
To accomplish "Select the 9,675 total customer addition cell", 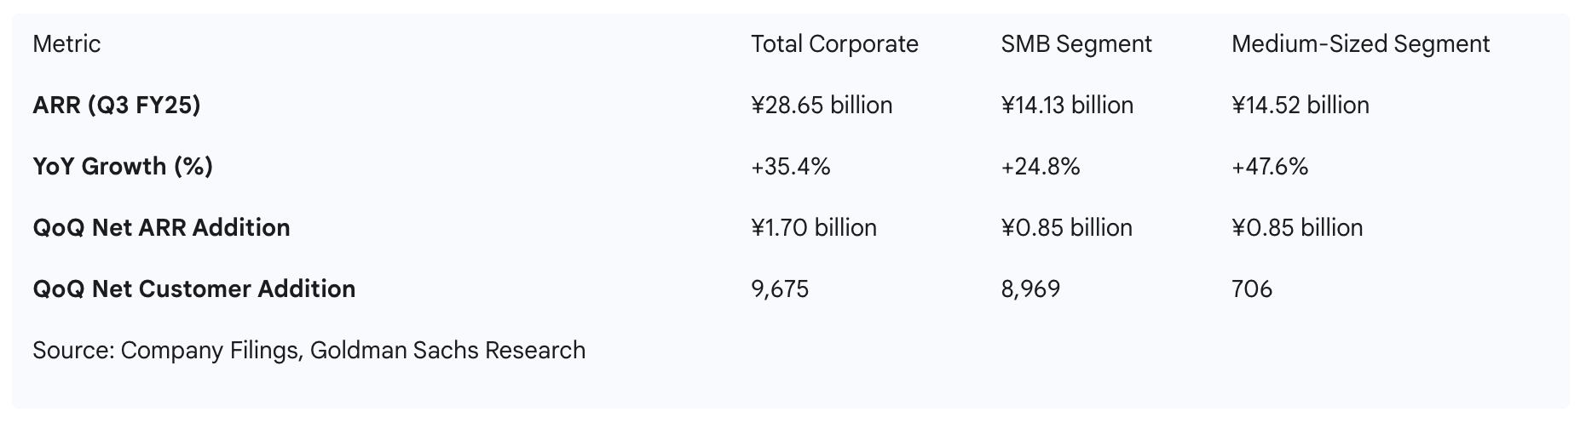I will click(x=779, y=289).
